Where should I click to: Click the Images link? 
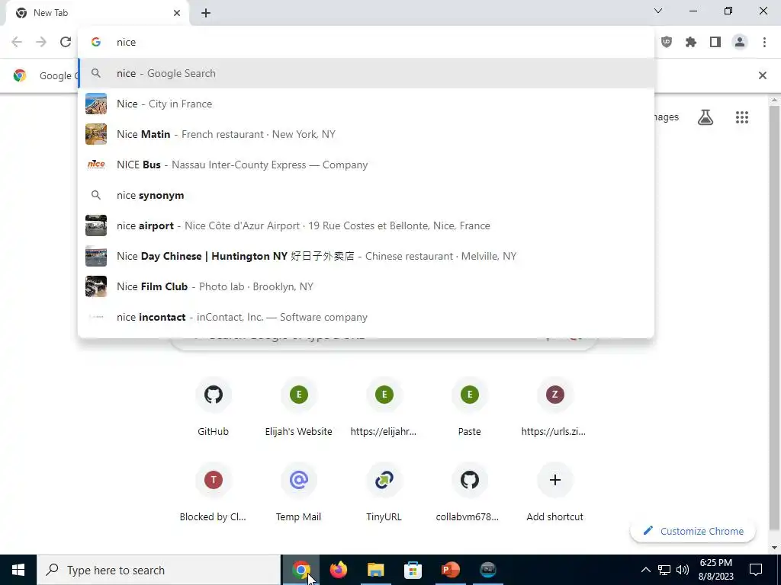[x=667, y=117]
